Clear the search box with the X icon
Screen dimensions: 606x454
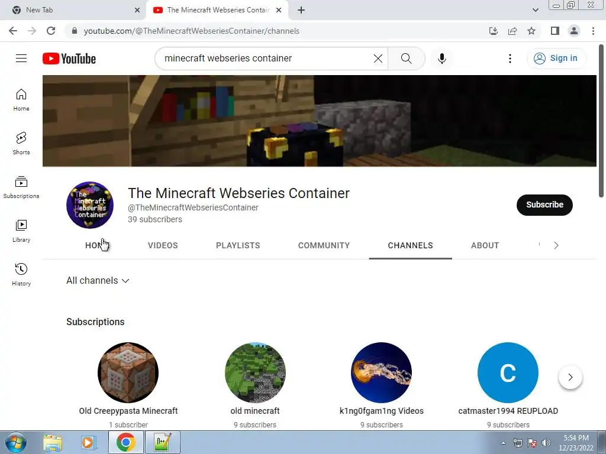click(x=378, y=59)
